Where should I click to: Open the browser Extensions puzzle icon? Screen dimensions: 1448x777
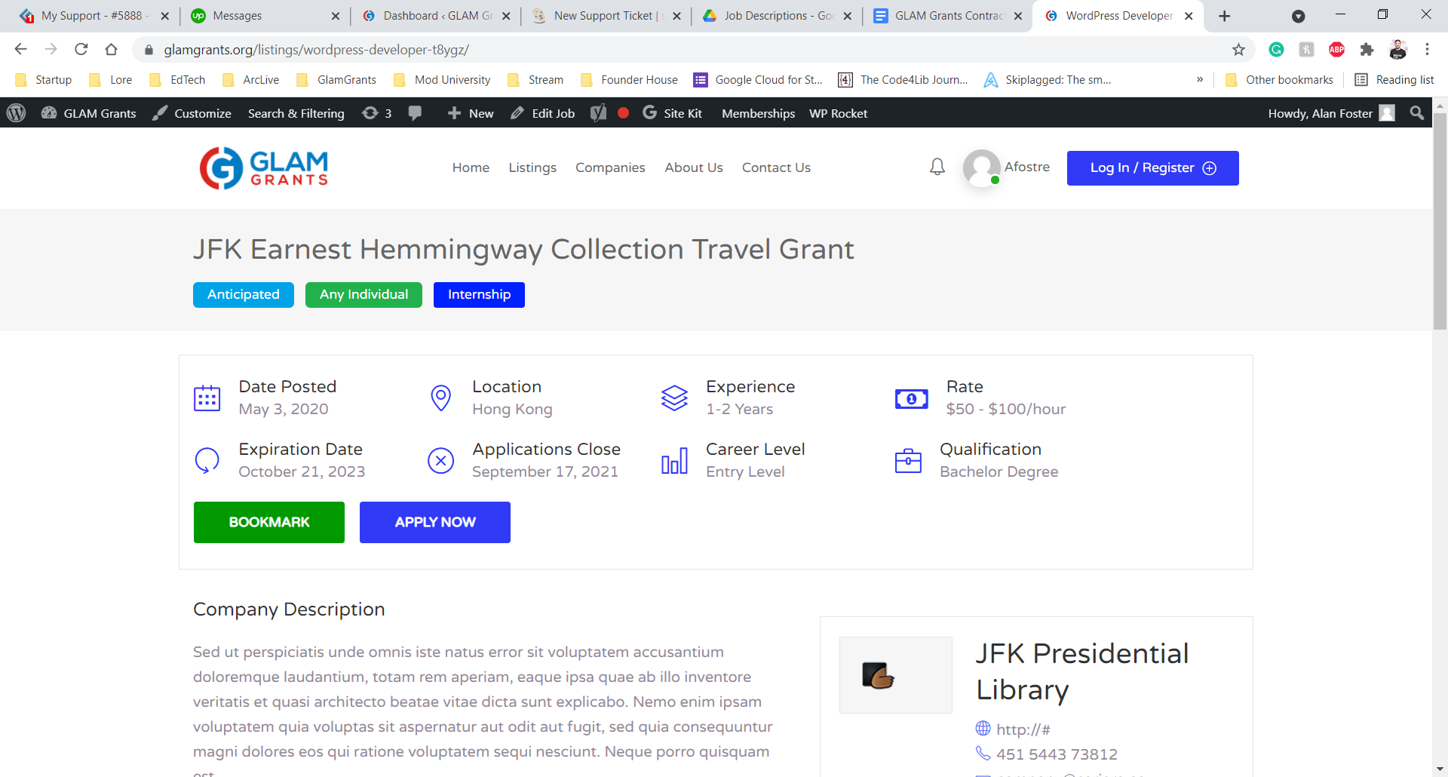pos(1367,50)
